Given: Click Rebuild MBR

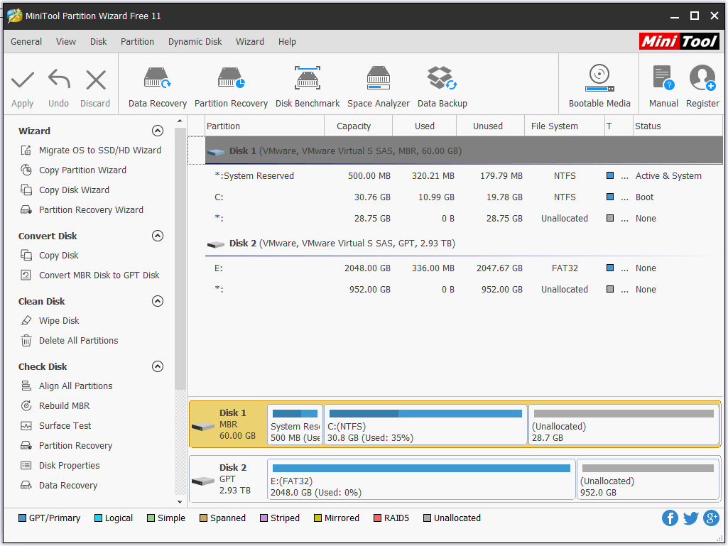Looking at the screenshot, I should [55, 406].
